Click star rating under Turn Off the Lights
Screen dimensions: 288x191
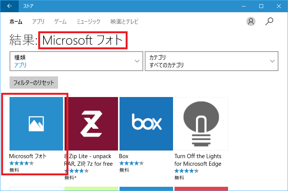tap(186, 171)
